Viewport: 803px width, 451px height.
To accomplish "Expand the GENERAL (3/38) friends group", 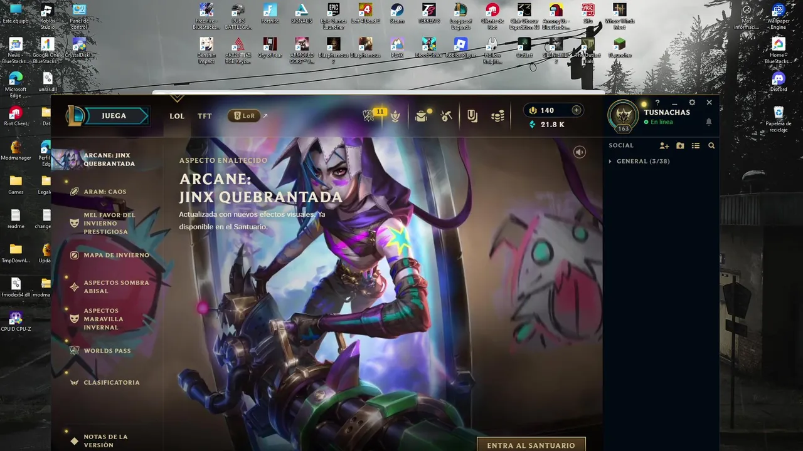I will pos(639,161).
